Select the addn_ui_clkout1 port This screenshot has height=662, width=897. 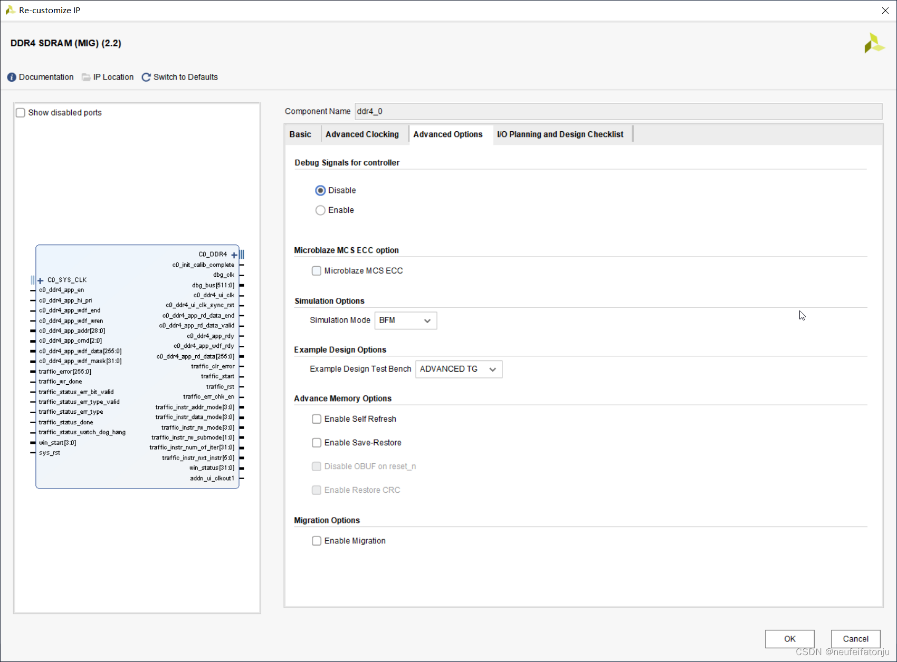click(212, 479)
